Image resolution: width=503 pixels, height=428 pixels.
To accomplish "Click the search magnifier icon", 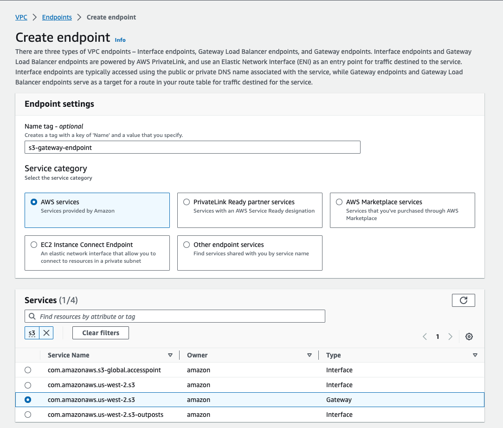I will (x=32, y=316).
